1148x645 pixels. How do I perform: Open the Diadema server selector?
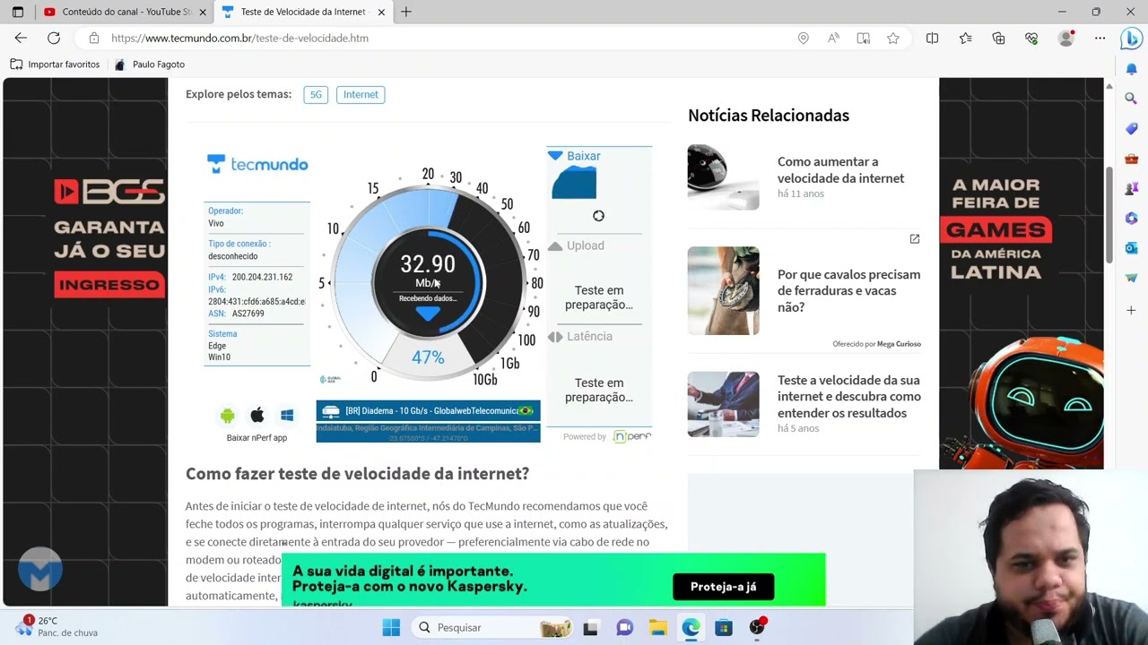point(428,411)
